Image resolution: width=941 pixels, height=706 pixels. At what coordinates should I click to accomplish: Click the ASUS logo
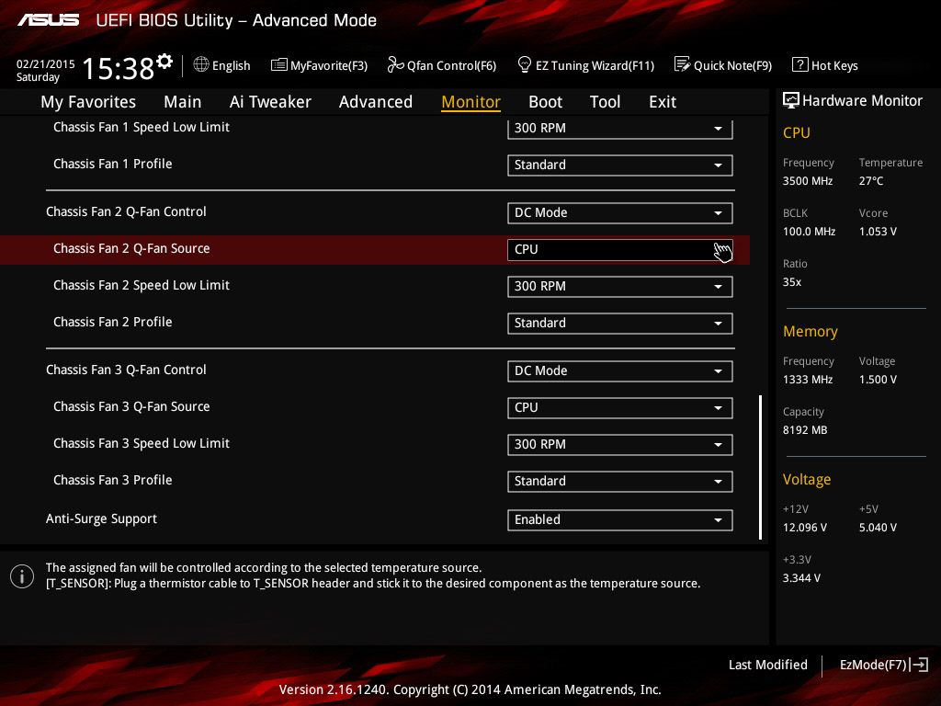(x=48, y=20)
